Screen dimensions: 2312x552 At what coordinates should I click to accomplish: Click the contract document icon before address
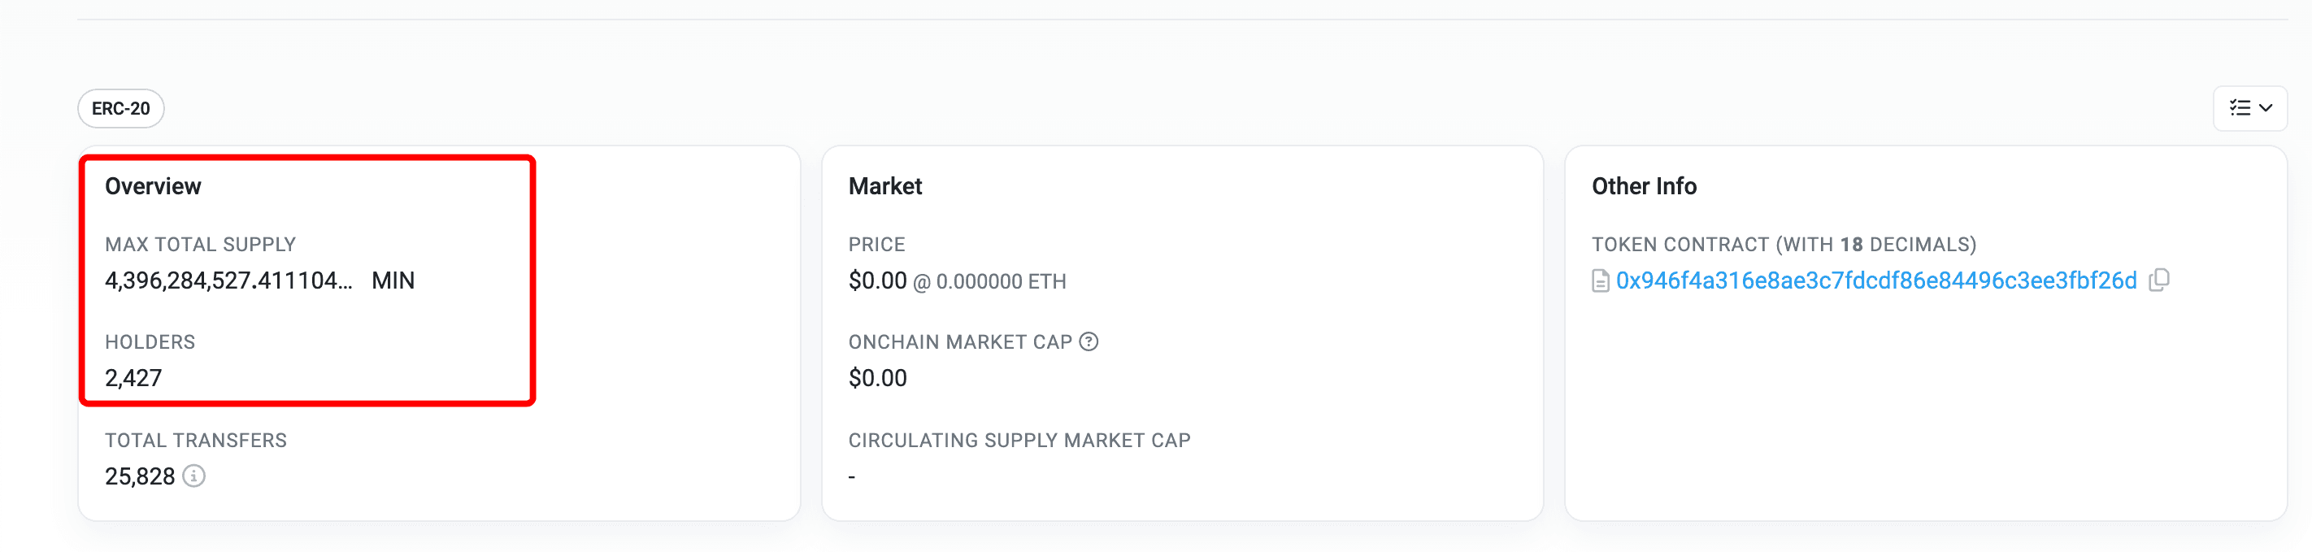[1600, 281]
